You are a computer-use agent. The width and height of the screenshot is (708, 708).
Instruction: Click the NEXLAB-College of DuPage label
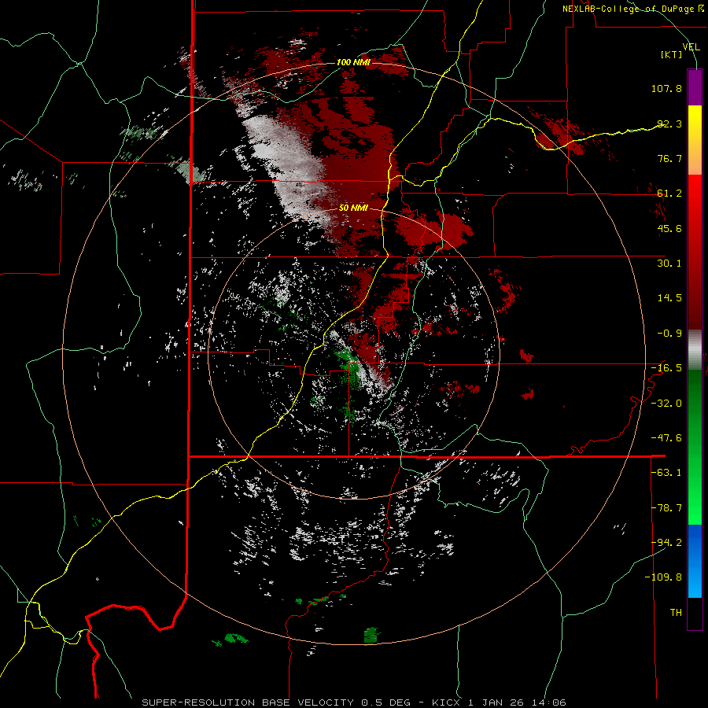click(632, 9)
